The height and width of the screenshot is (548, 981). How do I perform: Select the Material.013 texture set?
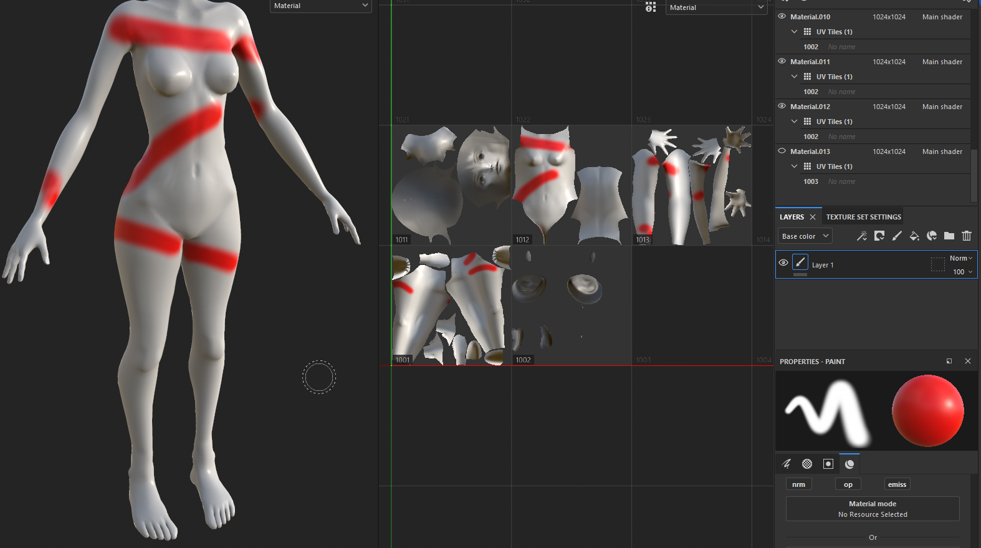click(810, 151)
